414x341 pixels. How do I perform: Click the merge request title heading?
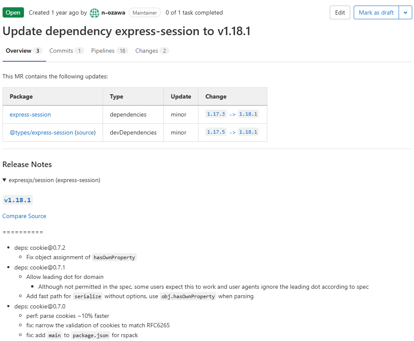click(127, 31)
